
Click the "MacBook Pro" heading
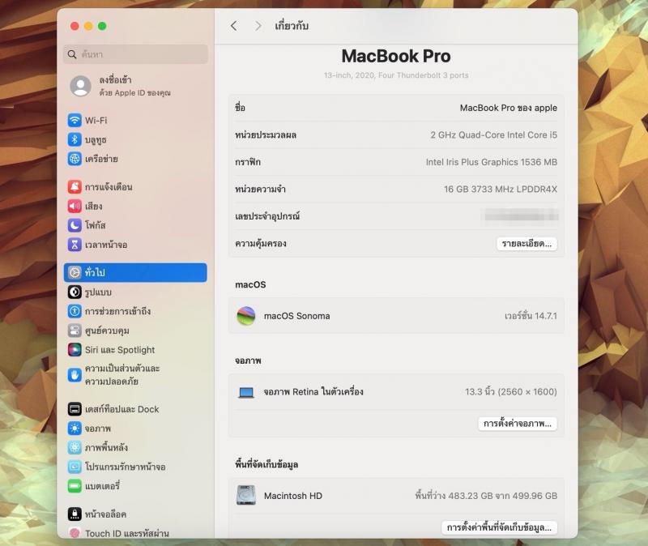[x=396, y=56]
